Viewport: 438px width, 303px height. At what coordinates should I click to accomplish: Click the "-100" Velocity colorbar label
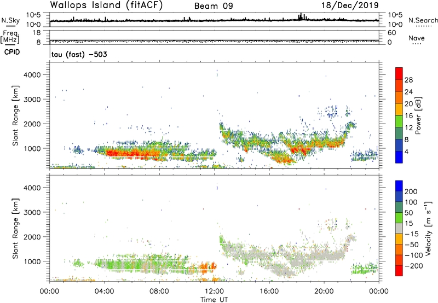[x=414, y=255]
